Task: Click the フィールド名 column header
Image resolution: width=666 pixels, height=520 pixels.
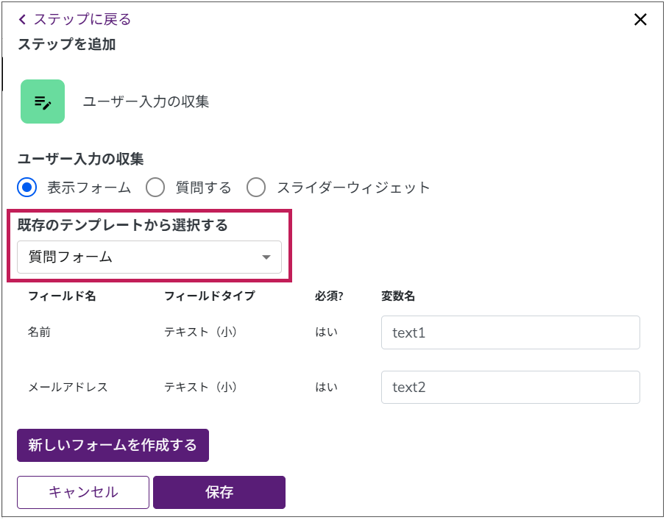Action: click(62, 296)
